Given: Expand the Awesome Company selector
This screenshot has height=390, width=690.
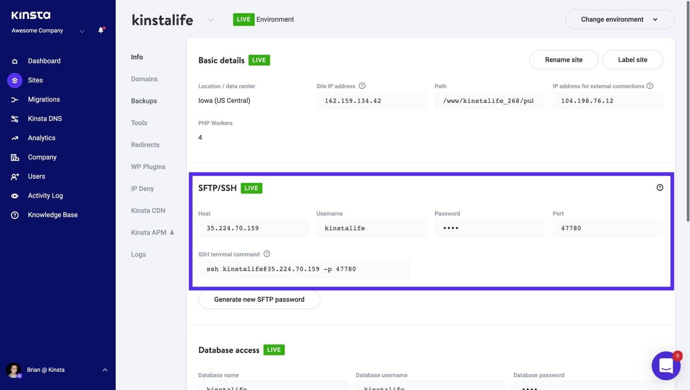Looking at the screenshot, I should point(82,31).
